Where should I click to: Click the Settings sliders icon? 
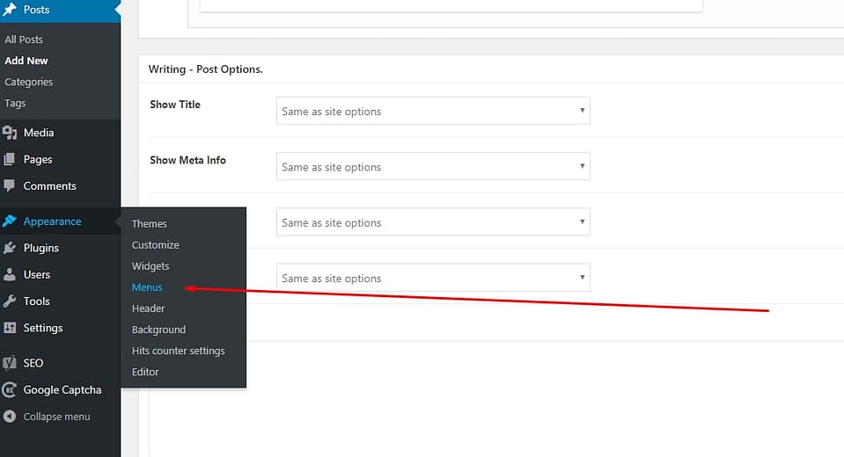(10, 328)
